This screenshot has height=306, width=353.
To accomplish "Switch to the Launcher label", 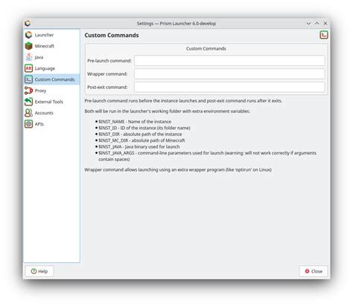I will (x=44, y=35).
